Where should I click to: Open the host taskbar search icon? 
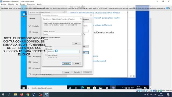point(9,94)
